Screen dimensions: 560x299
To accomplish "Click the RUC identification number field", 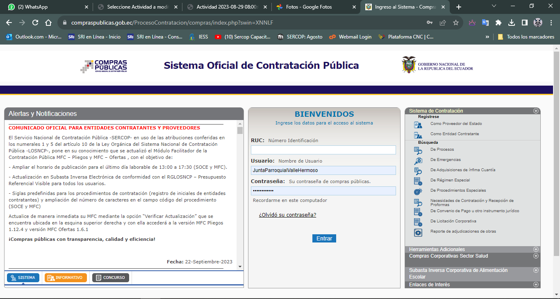I will tap(323, 150).
